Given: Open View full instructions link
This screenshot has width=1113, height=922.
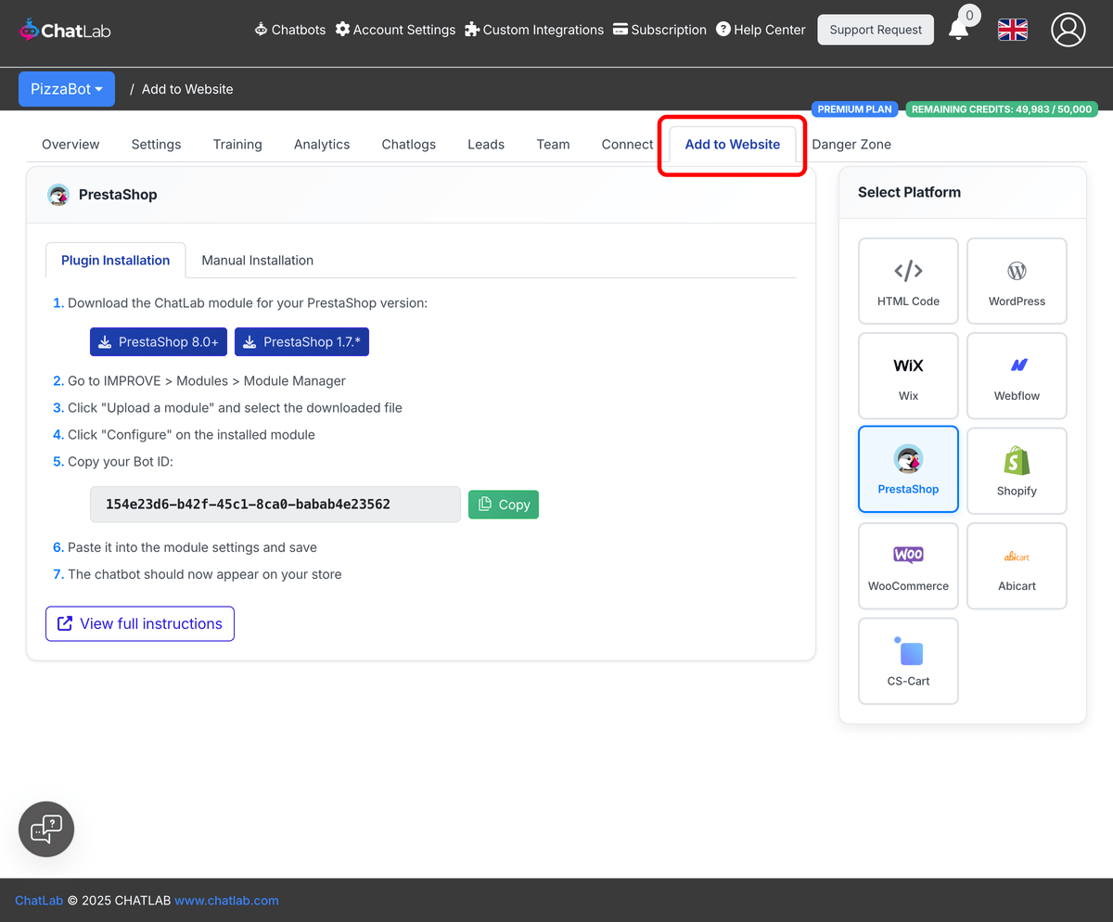Looking at the screenshot, I should tap(139, 623).
